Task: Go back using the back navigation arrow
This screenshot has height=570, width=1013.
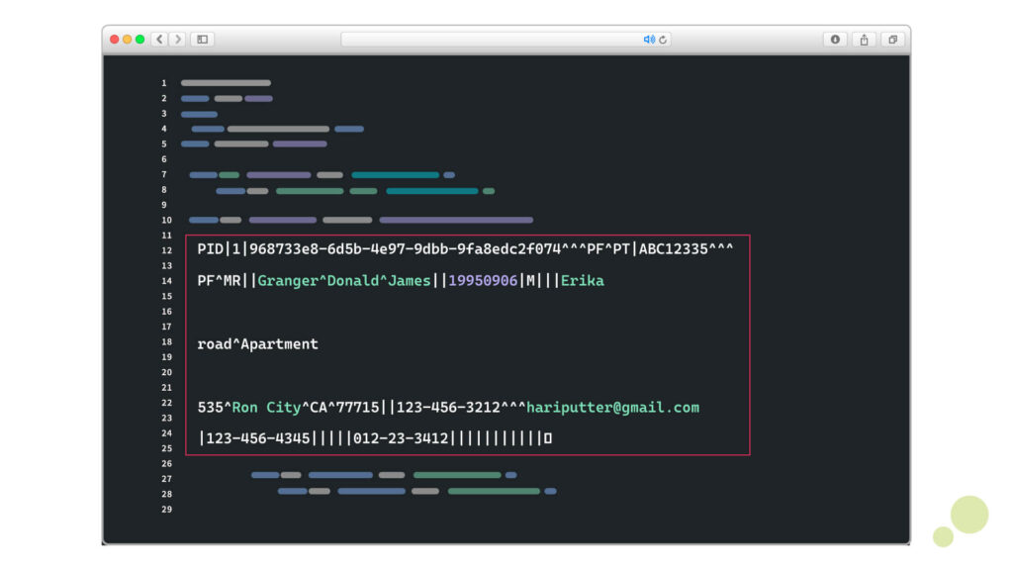Action: pyautogui.click(x=159, y=40)
